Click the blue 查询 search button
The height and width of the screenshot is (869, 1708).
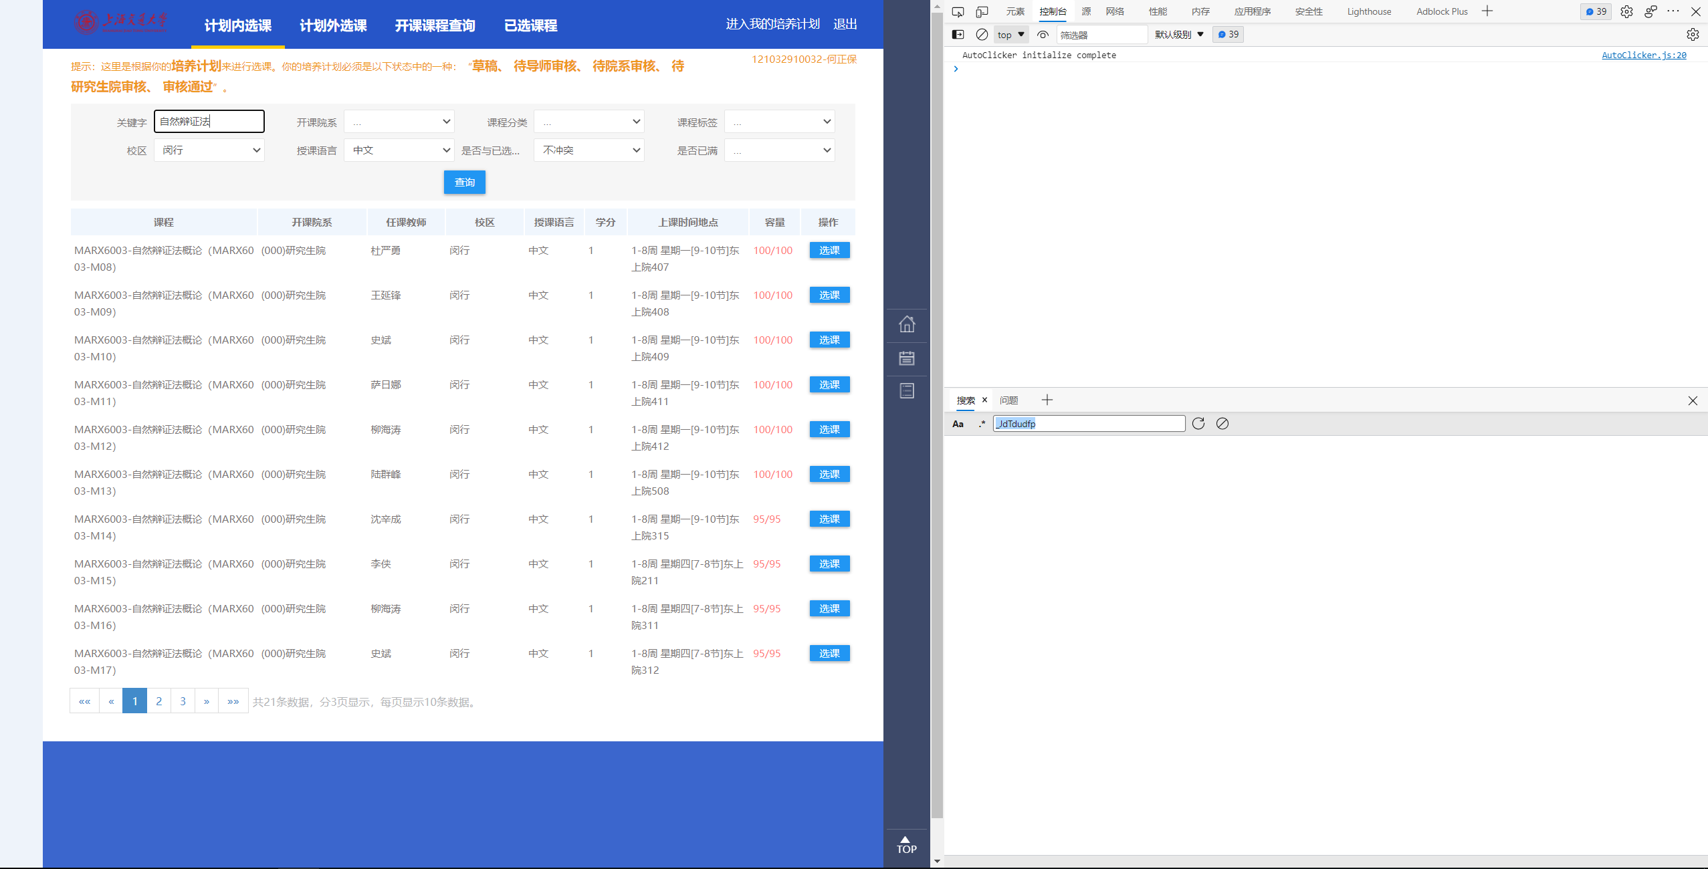(x=464, y=182)
